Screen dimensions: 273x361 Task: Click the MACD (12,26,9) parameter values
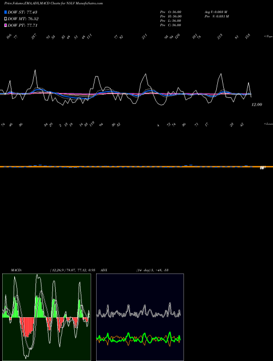click(73, 270)
